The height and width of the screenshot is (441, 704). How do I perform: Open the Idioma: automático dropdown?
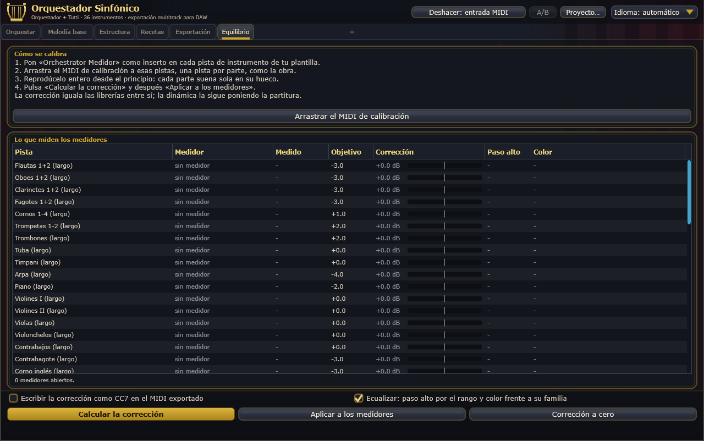click(x=654, y=12)
